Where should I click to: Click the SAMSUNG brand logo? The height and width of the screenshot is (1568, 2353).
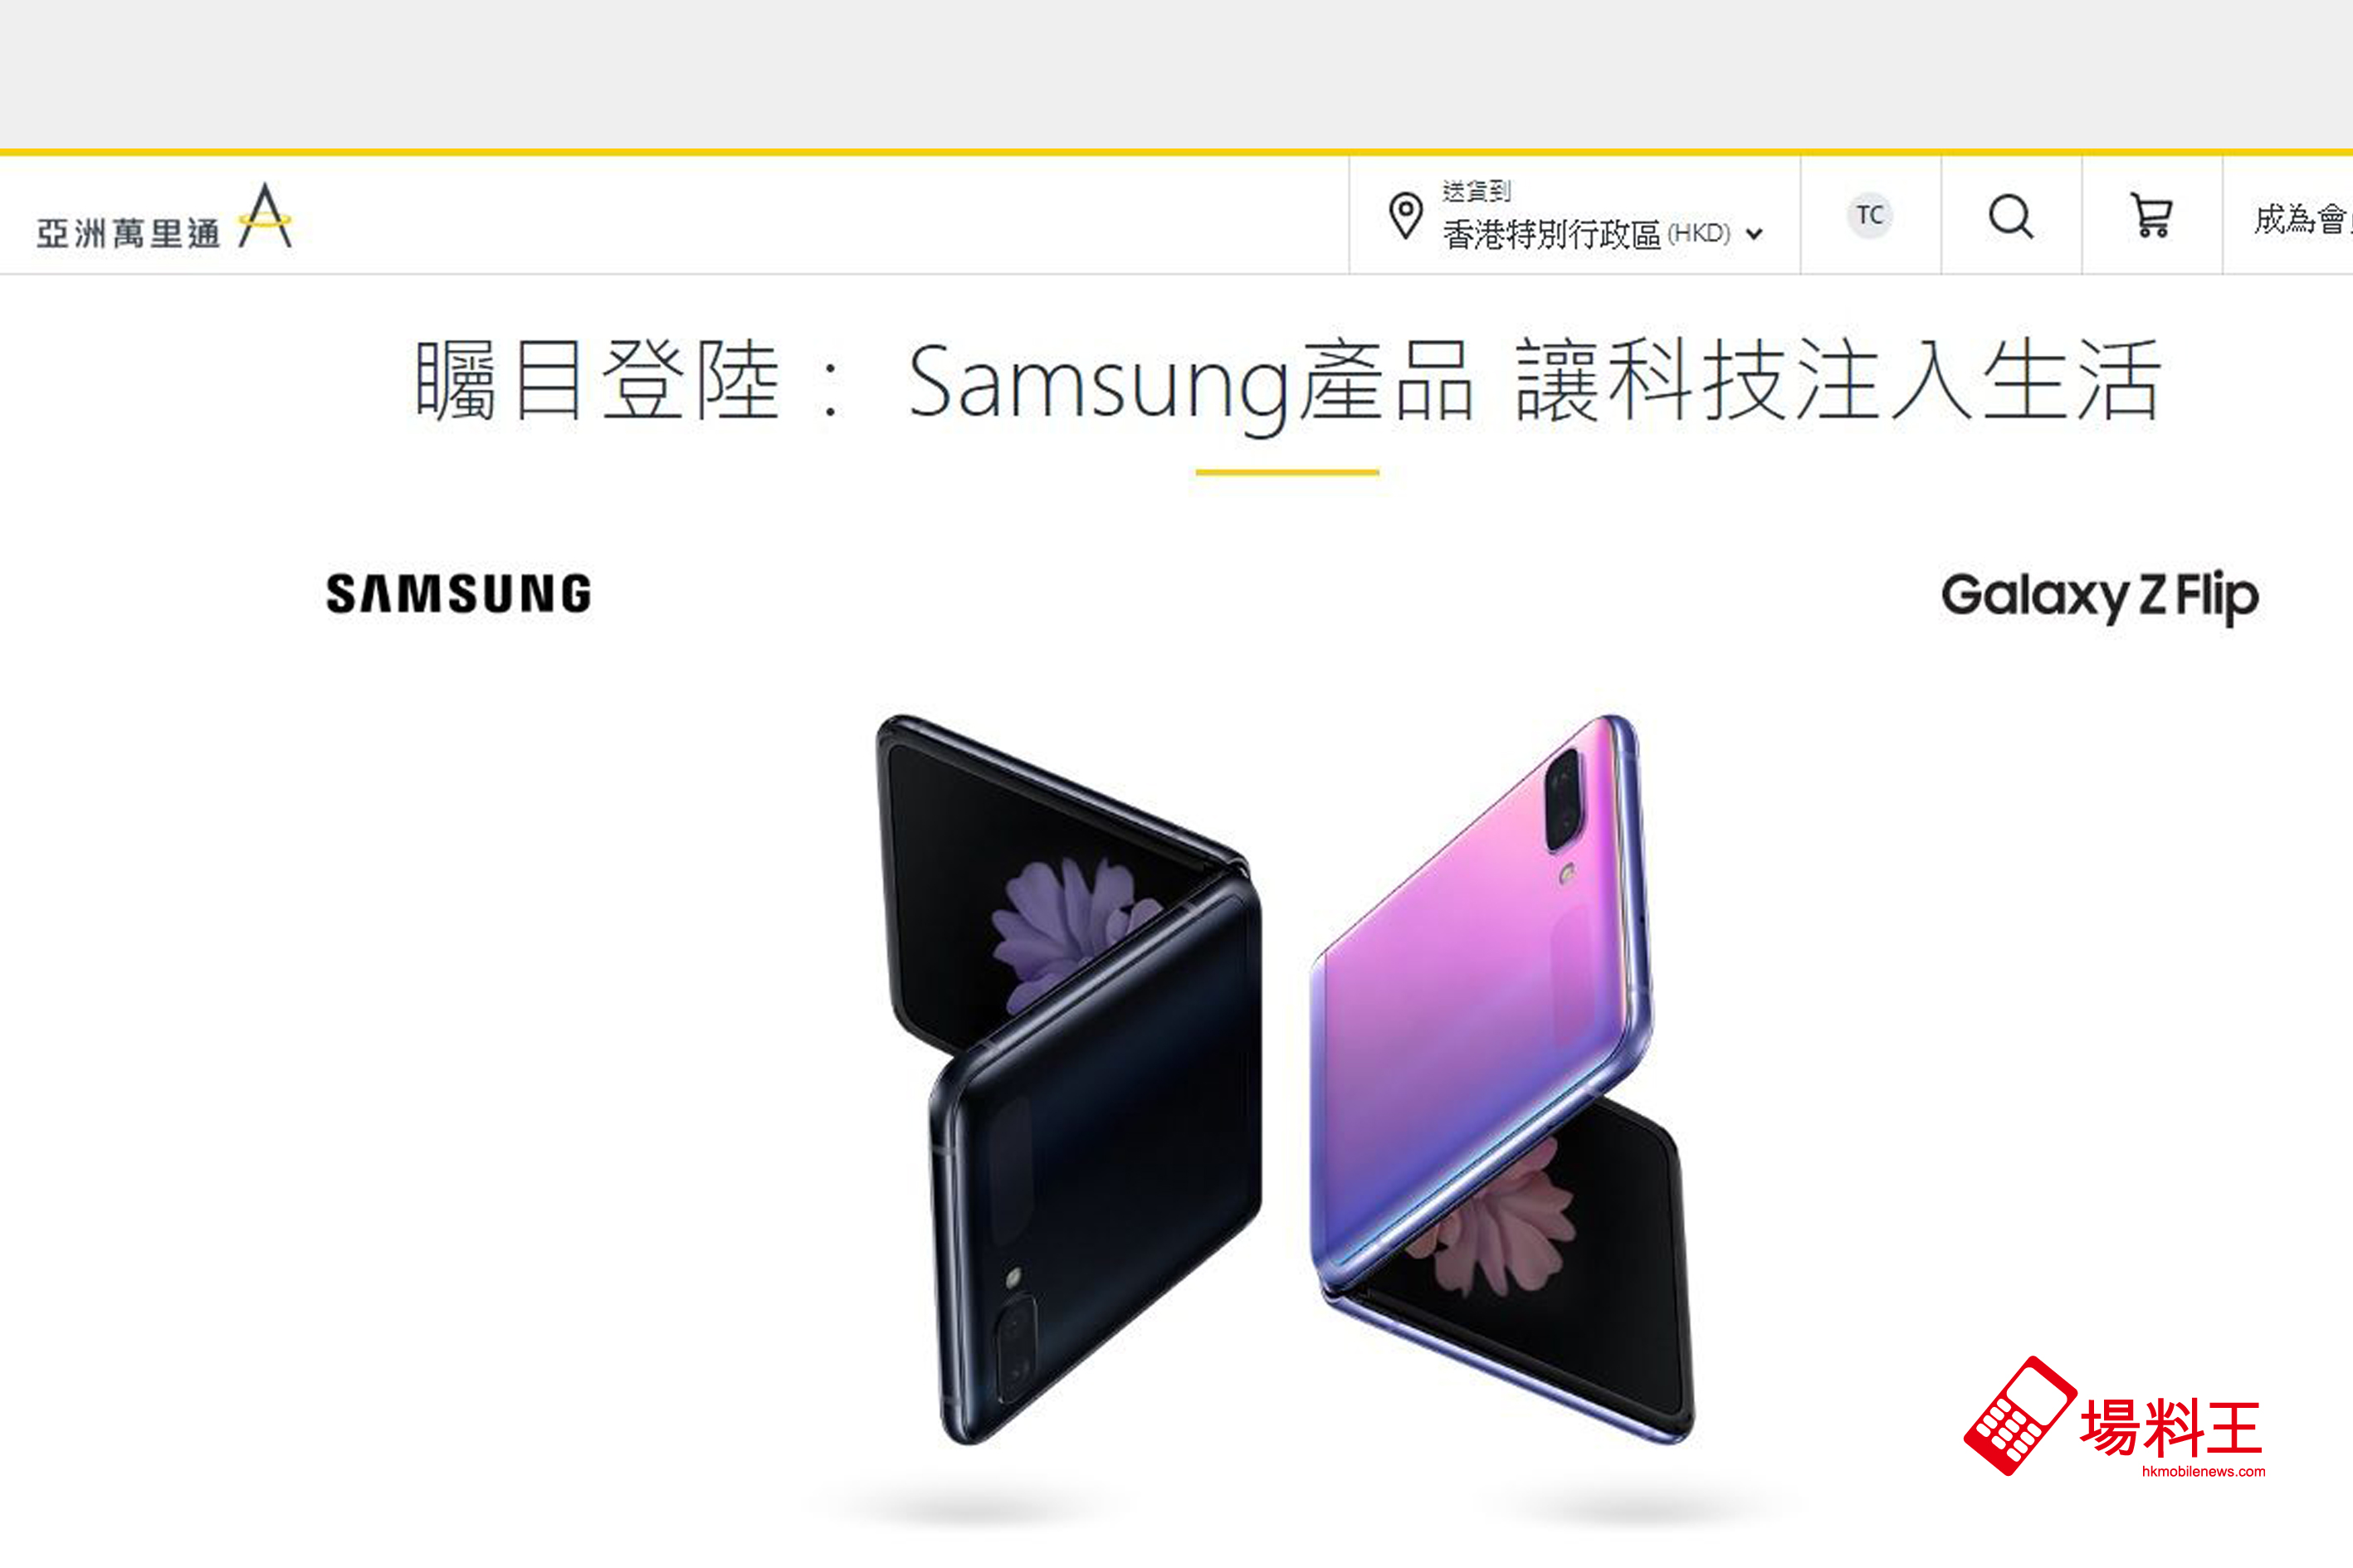[459, 593]
